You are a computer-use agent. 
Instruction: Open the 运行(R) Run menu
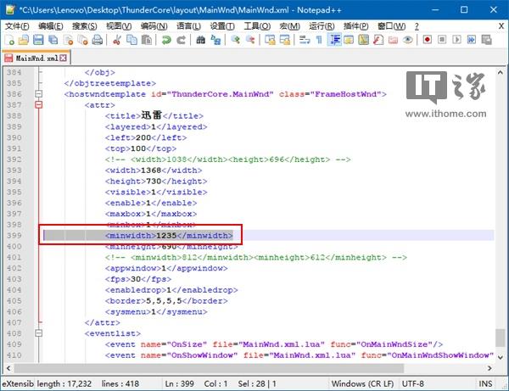coord(322,26)
